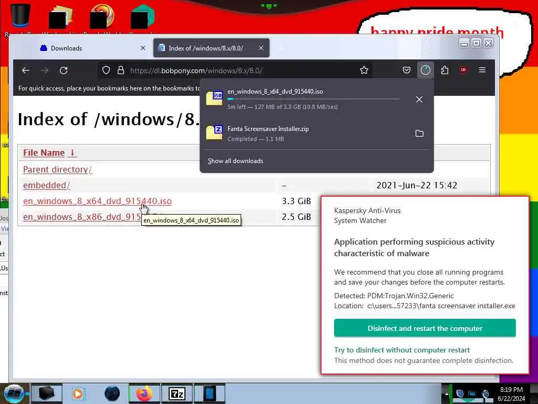Click the ISO file icon in downloads panel

pyautogui.click(x=214, y=98)
